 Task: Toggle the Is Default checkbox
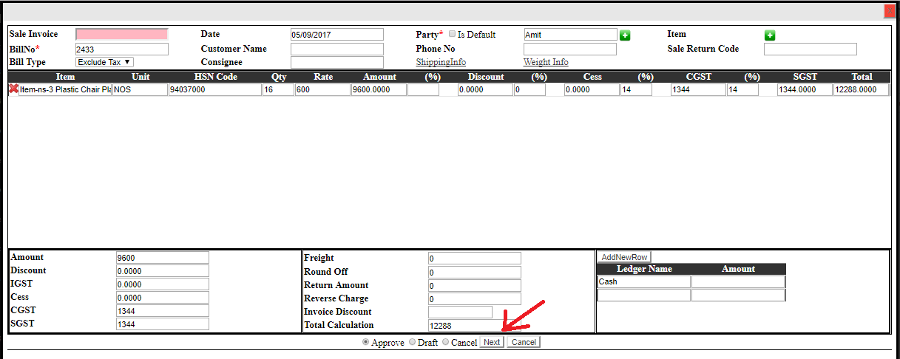point(453,35)
